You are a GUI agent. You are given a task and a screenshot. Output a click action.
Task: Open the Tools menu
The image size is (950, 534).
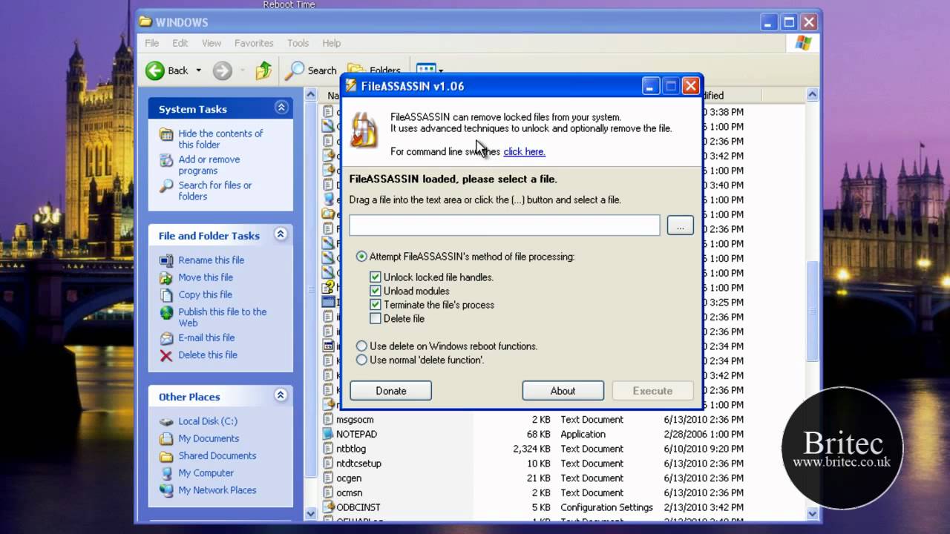tap(298, 43)
